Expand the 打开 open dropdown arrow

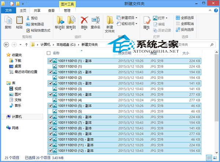167,18
